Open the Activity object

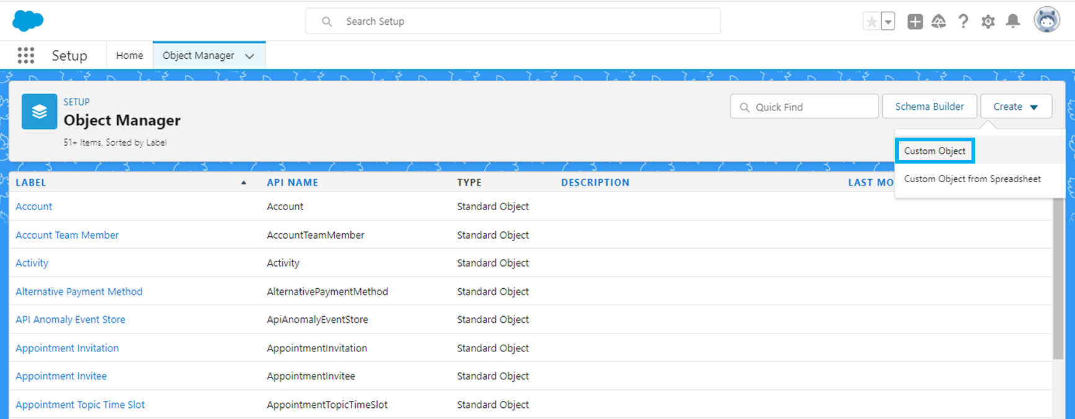32,263
